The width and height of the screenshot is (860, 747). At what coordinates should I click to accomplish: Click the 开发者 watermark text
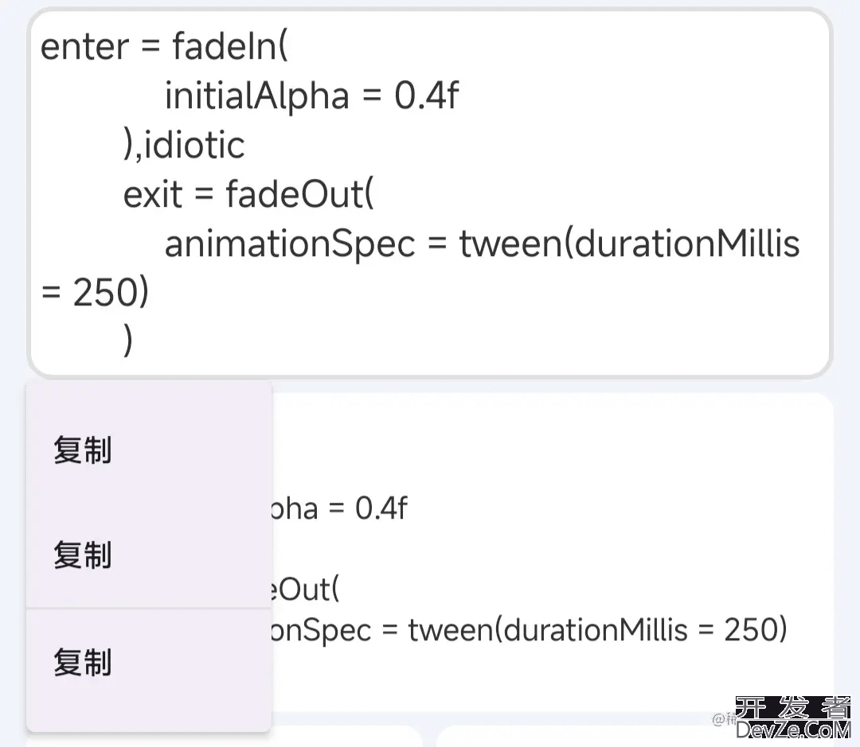point(793,706)
